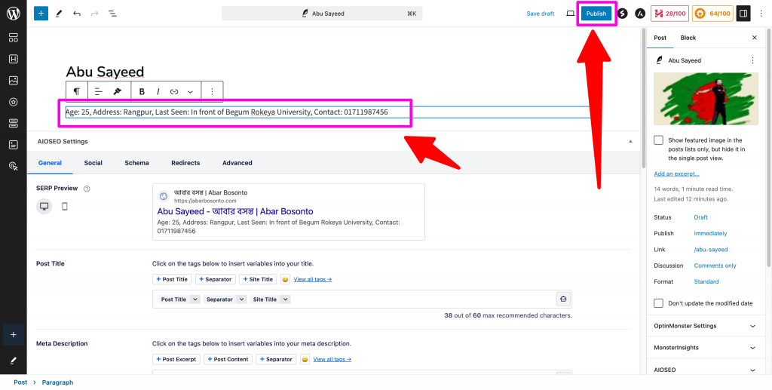Check 'Show featured image in posts lists only'
Image resolution: width=772 pixels, height=390 pixels.
click(659, 140)
